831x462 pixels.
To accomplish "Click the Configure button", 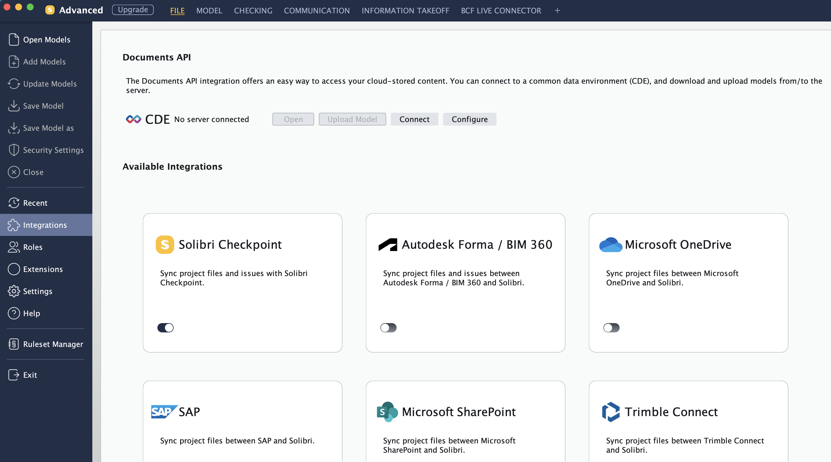I will [470, 119].
